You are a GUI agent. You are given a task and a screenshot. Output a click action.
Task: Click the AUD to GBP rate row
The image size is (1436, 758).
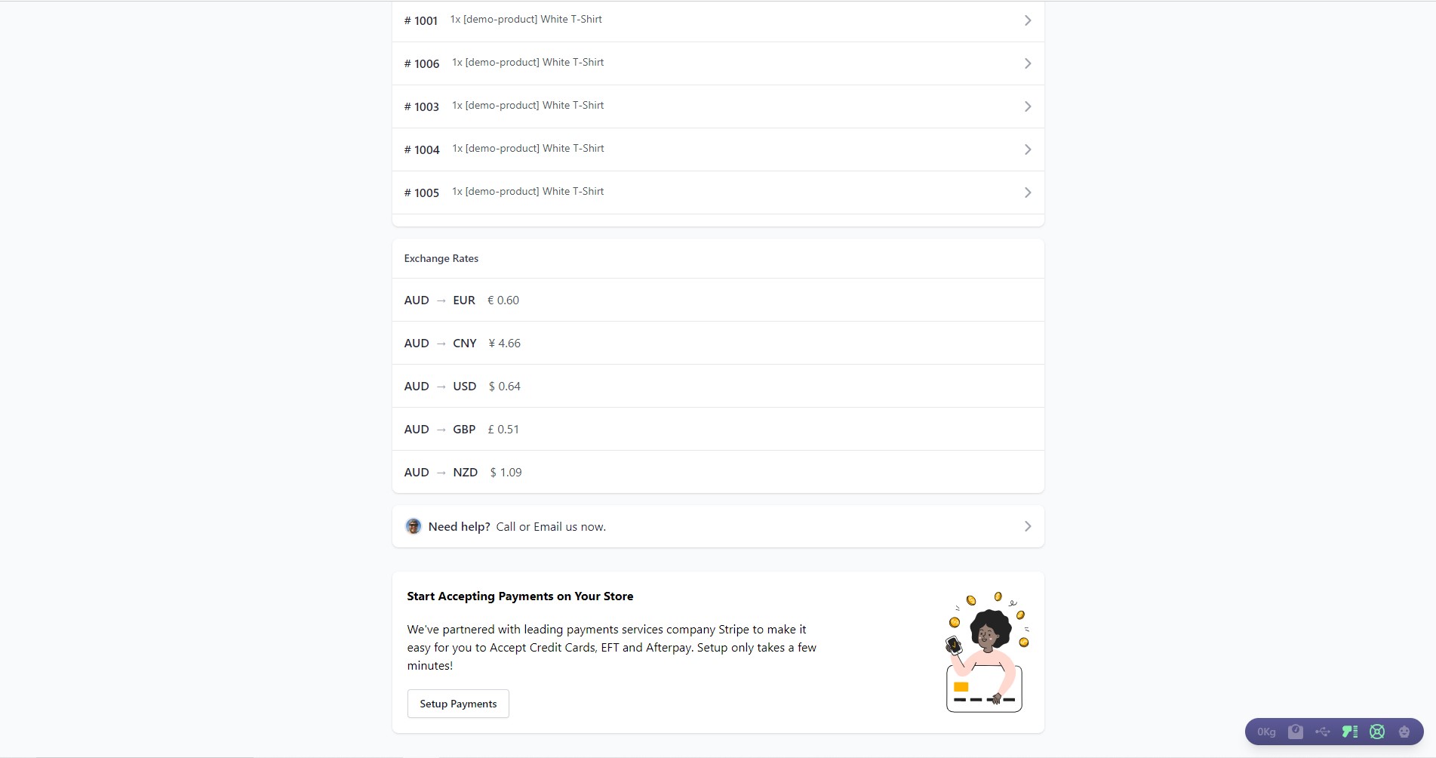(x=717, y=430)
